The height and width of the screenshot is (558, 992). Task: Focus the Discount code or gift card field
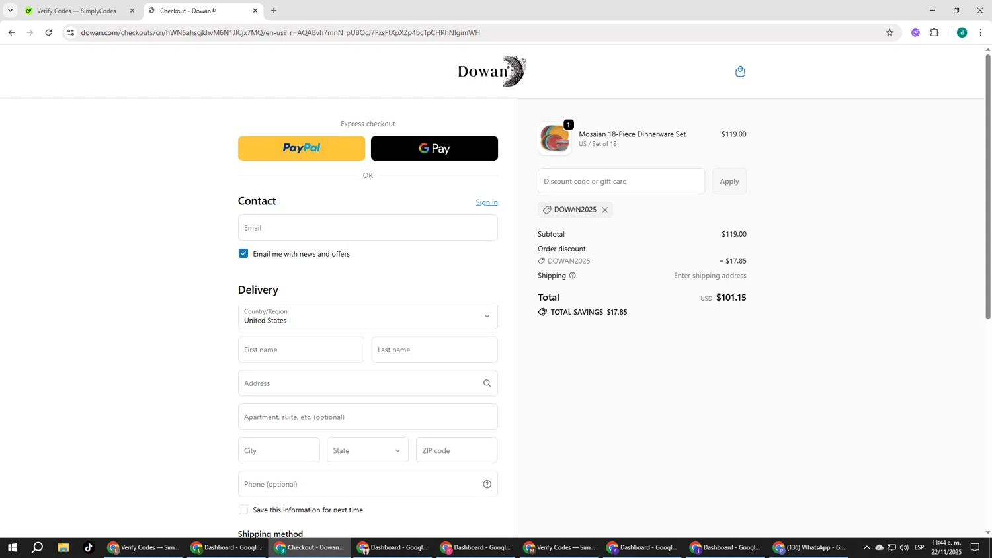621,181
